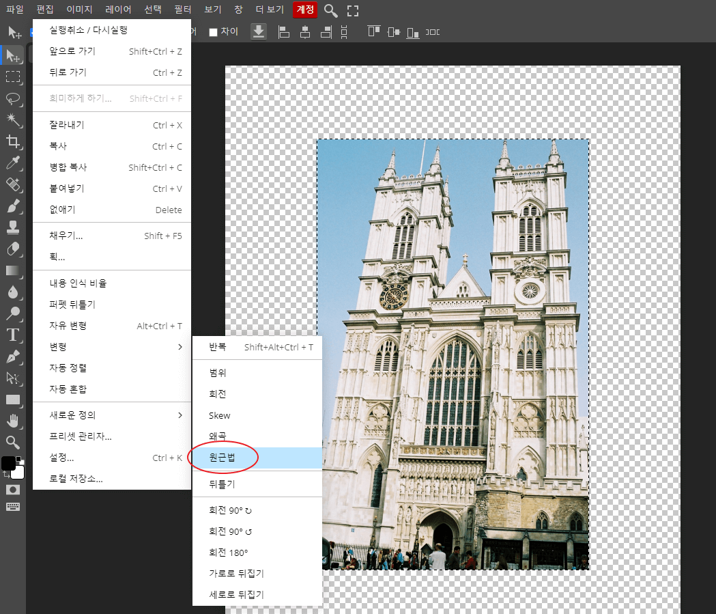
Task: Open the 보기 menu
Action: (213, 10)
